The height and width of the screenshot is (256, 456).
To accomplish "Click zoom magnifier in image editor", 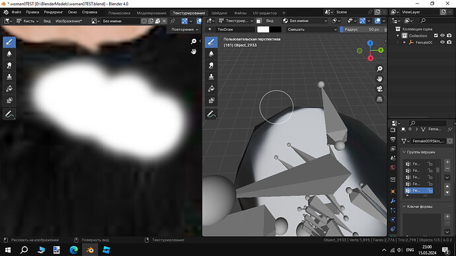I will [x=194, y=42].
